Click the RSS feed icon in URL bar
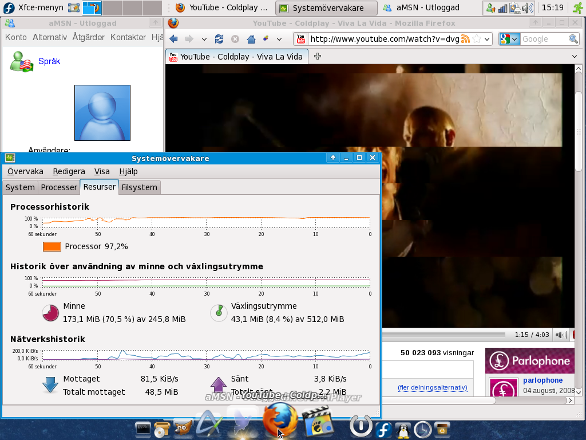This screenshot has width=586, height=440. pos(465,39)
